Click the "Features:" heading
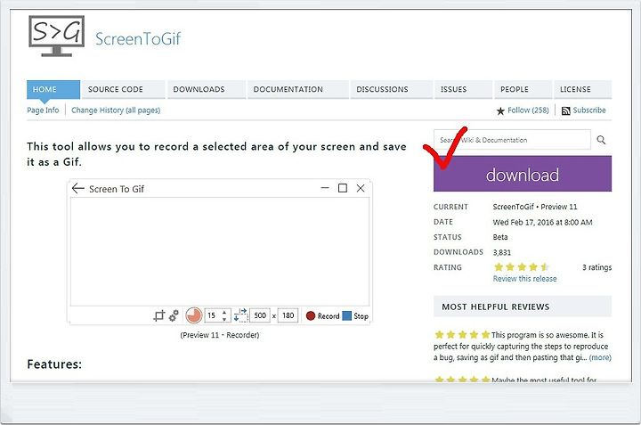Viewport: 641px width, 425px height. pos(54,364)
